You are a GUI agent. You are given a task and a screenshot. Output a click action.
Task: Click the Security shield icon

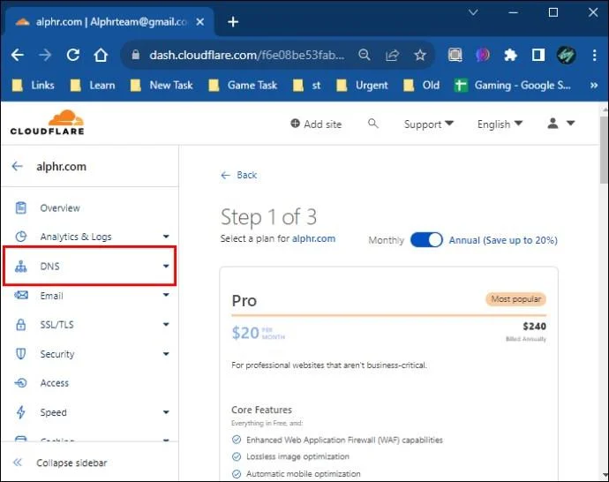[x=21, y=354]
